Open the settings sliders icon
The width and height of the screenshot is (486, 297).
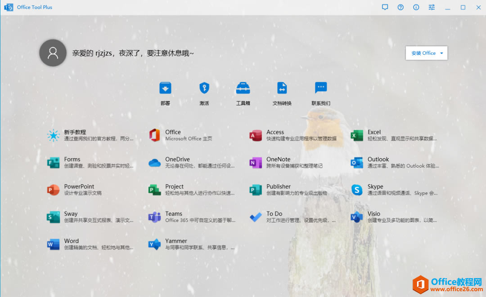pyautogui.click(x=432, y=7)
